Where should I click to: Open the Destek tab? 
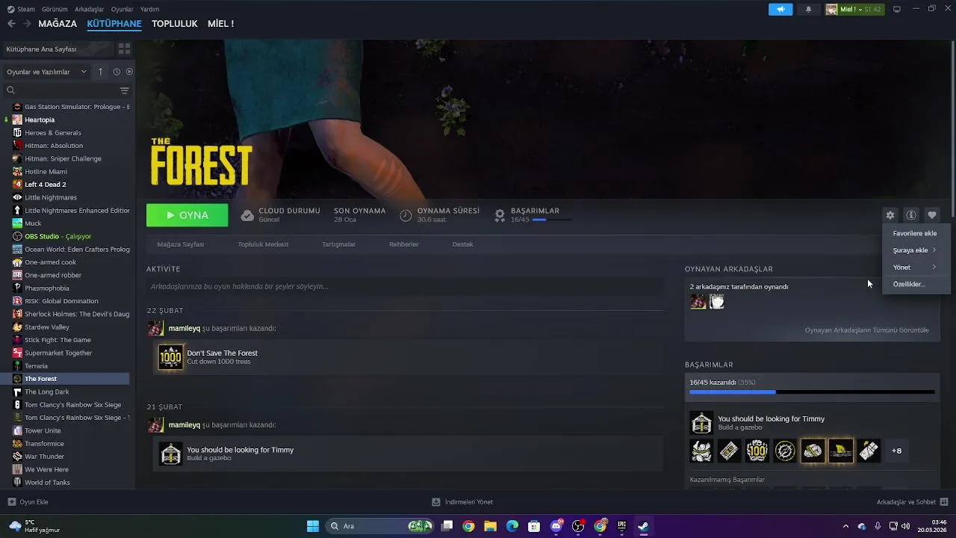click(x=462, y=244)
